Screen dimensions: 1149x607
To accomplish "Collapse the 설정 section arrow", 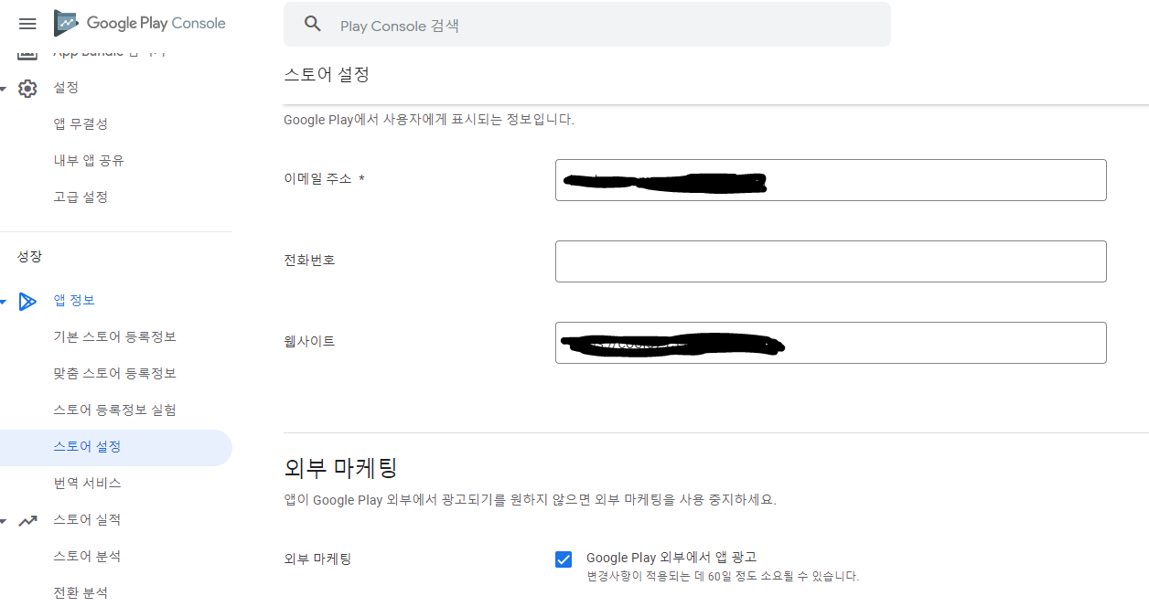I will click(4, 89).
